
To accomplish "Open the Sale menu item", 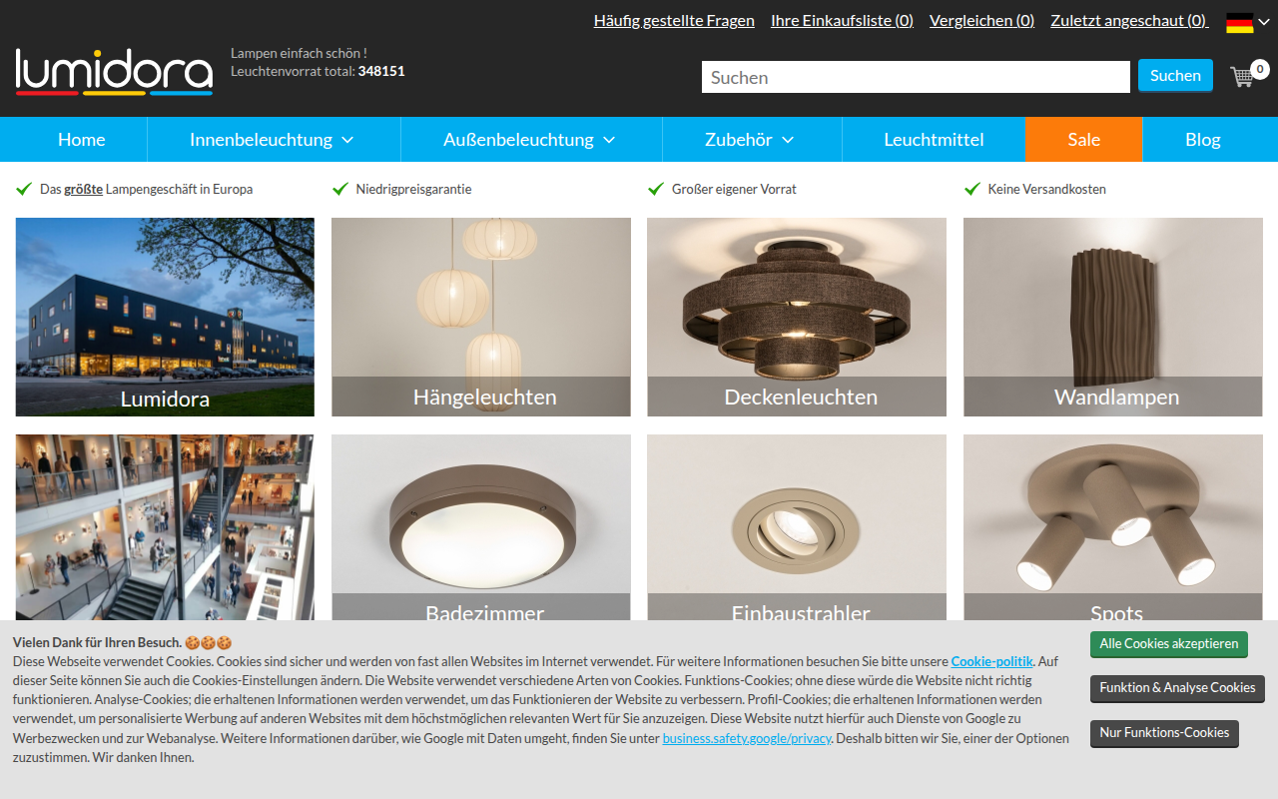I will 1084,140.
